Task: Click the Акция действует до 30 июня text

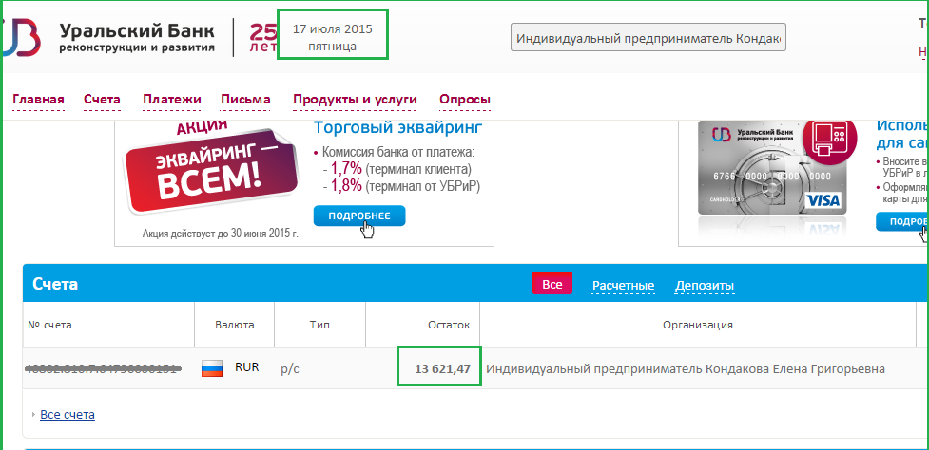Action: coord(221,234)
